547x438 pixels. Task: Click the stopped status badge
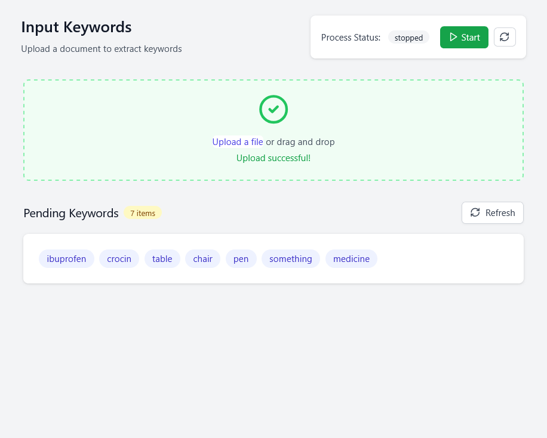pyautogui.click(x=408, y=37)
